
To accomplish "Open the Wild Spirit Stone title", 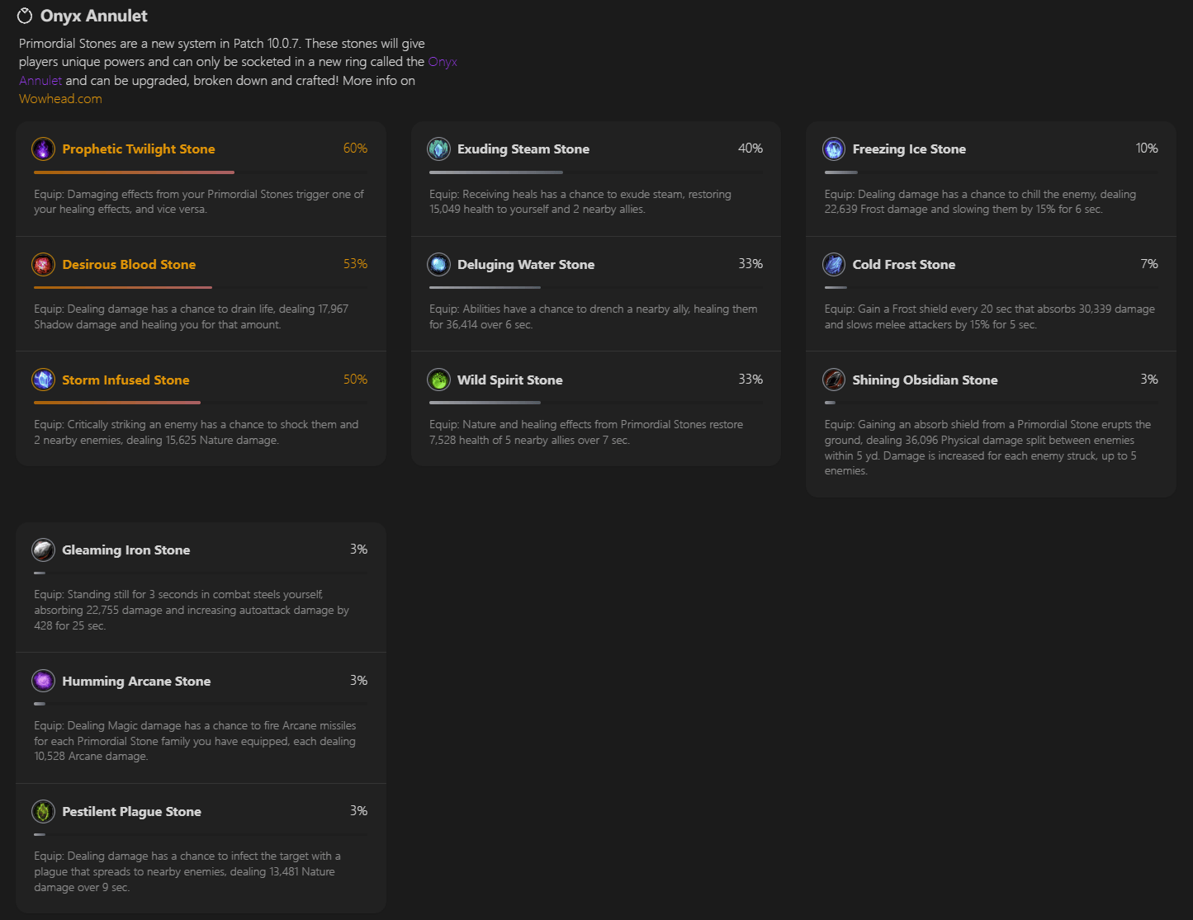I will pos(510,380).
